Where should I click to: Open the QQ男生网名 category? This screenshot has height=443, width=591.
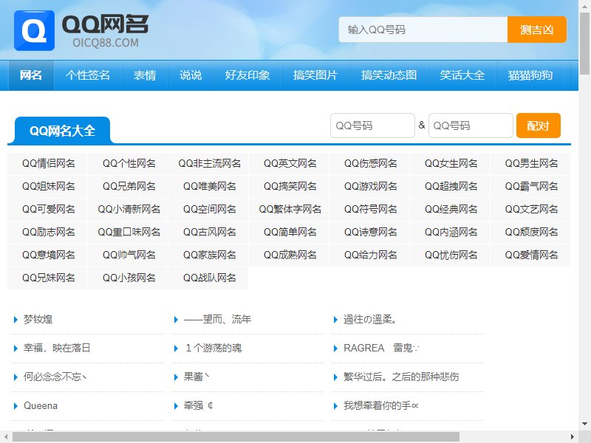coord(531,163)
